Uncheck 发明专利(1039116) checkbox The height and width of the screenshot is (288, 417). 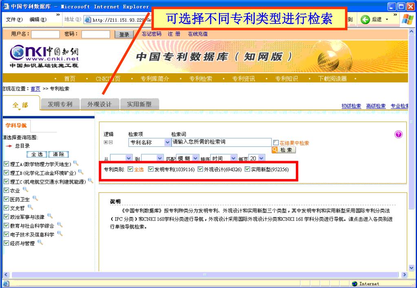coord(150,169)
